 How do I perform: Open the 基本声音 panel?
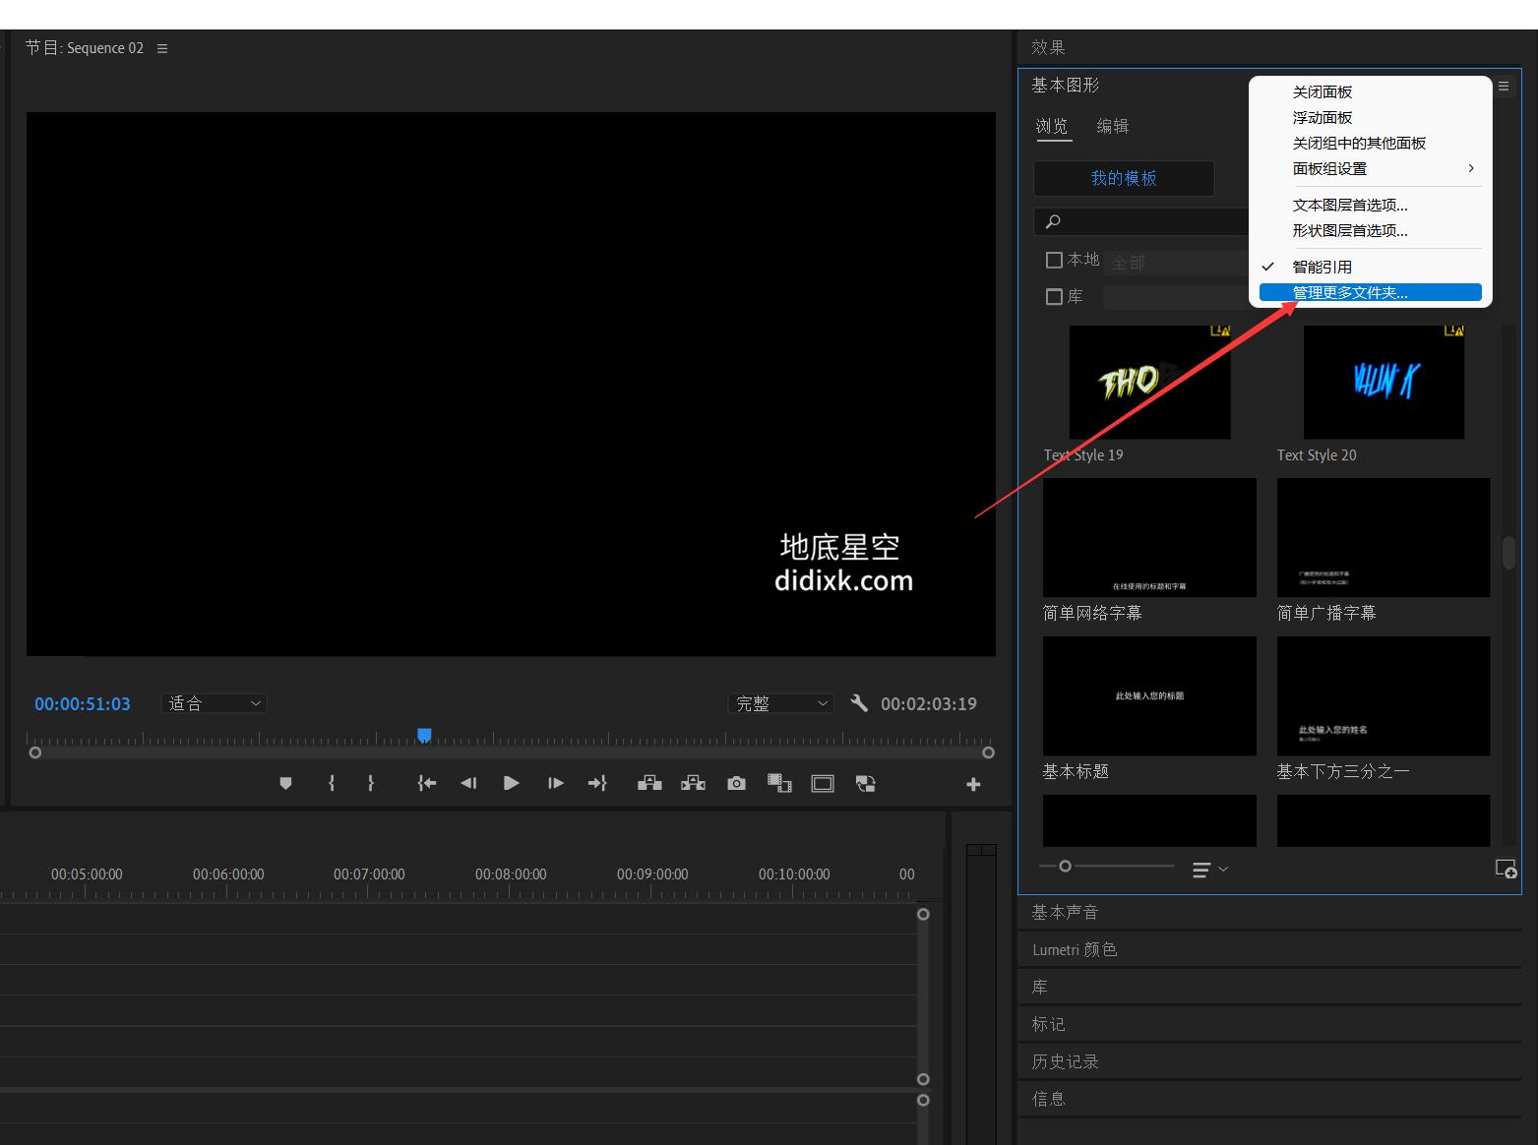pos(1065,912)
